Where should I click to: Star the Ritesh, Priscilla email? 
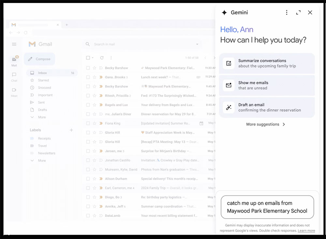point(95,95)
